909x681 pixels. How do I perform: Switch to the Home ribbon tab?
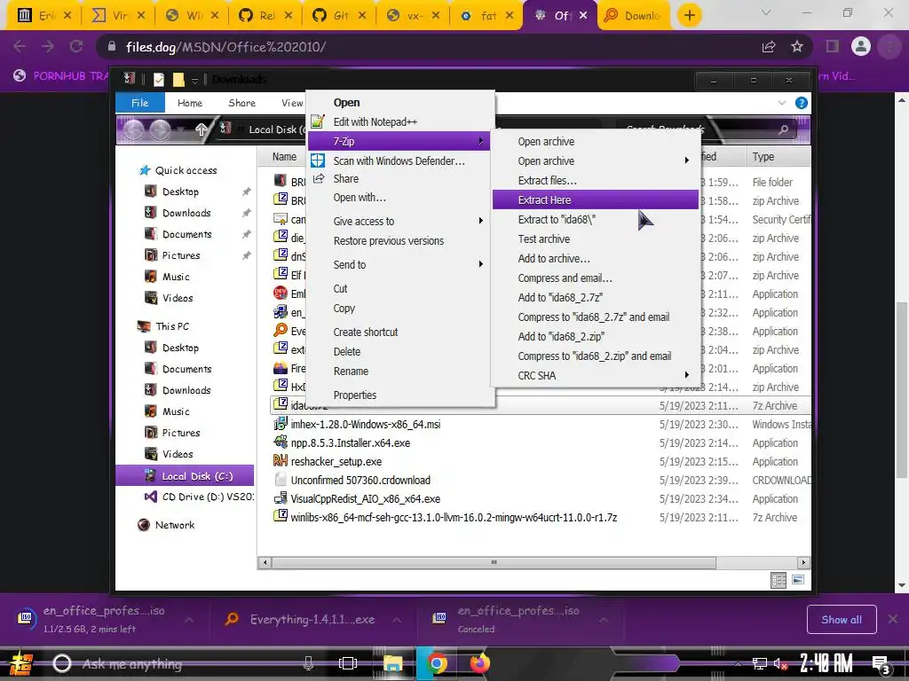tap(190, 103)
